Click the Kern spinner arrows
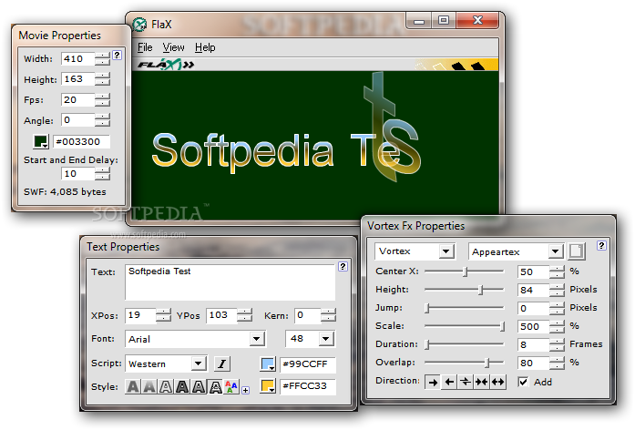 [329, 315]
